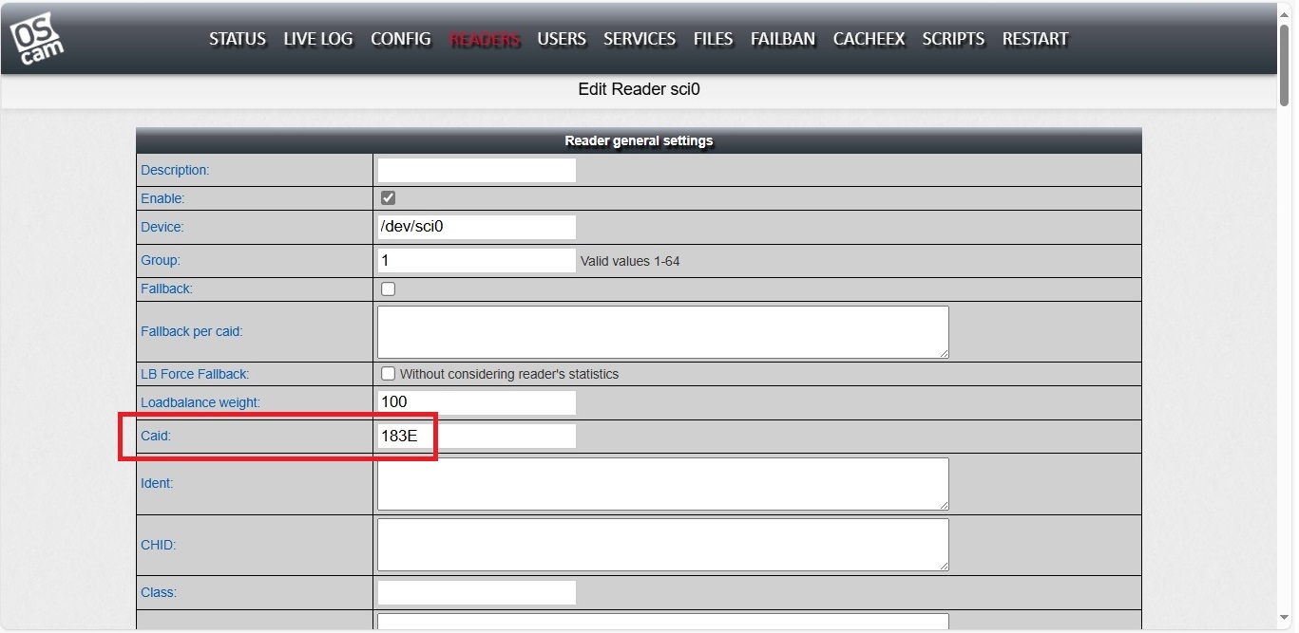This screenshot has height=633, width=1299.
Task: Click inside the Ident text area
Action: [662, 484]
